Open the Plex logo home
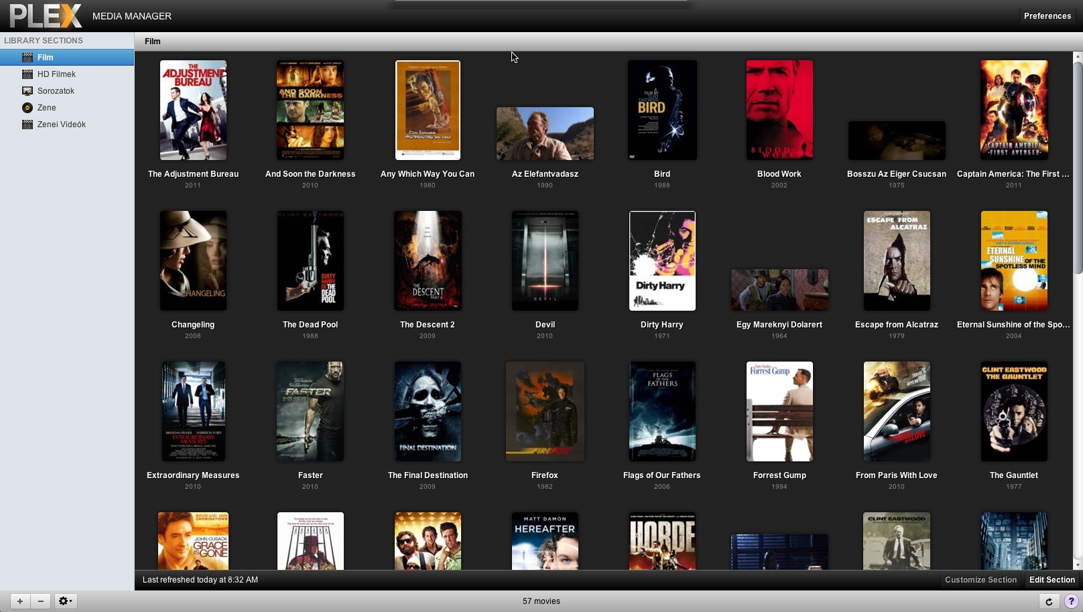The width and height of the screenshot is (1083, 612). tap(46, 15)
